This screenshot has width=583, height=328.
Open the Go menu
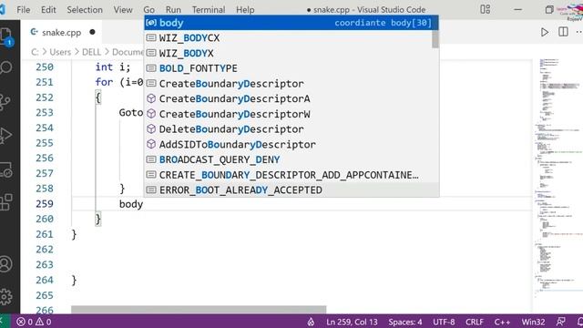click(149, 10)
